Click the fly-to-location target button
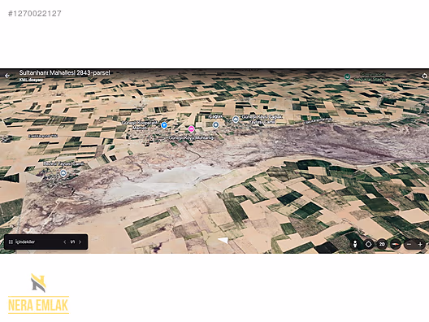 pyautogui.click(x=369, y=244)
